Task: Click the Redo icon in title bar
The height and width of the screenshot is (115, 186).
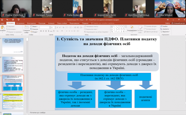Action: 13,20
